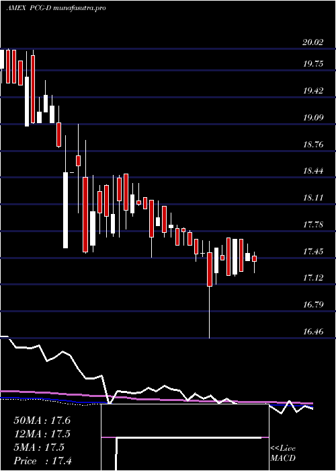Click the 16.46 price axis label

pos(313,332)
